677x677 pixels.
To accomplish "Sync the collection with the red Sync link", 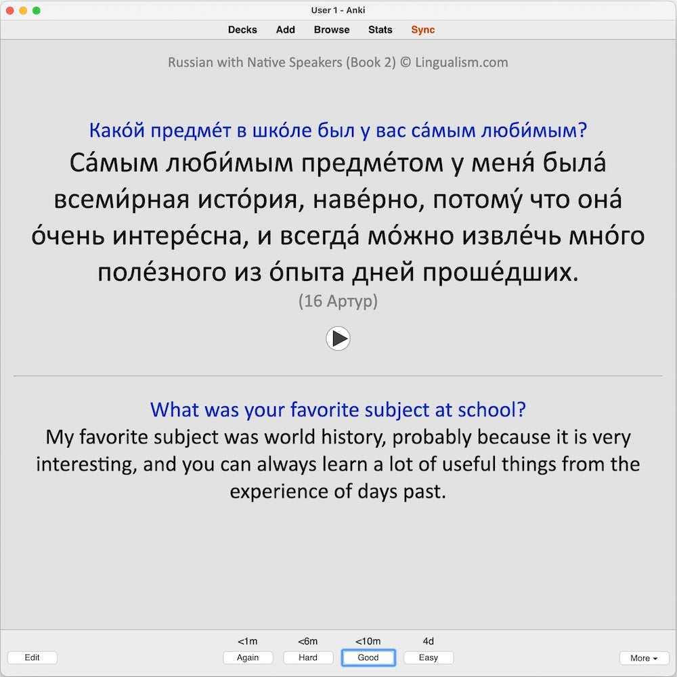I will click(x=423, y=30).
